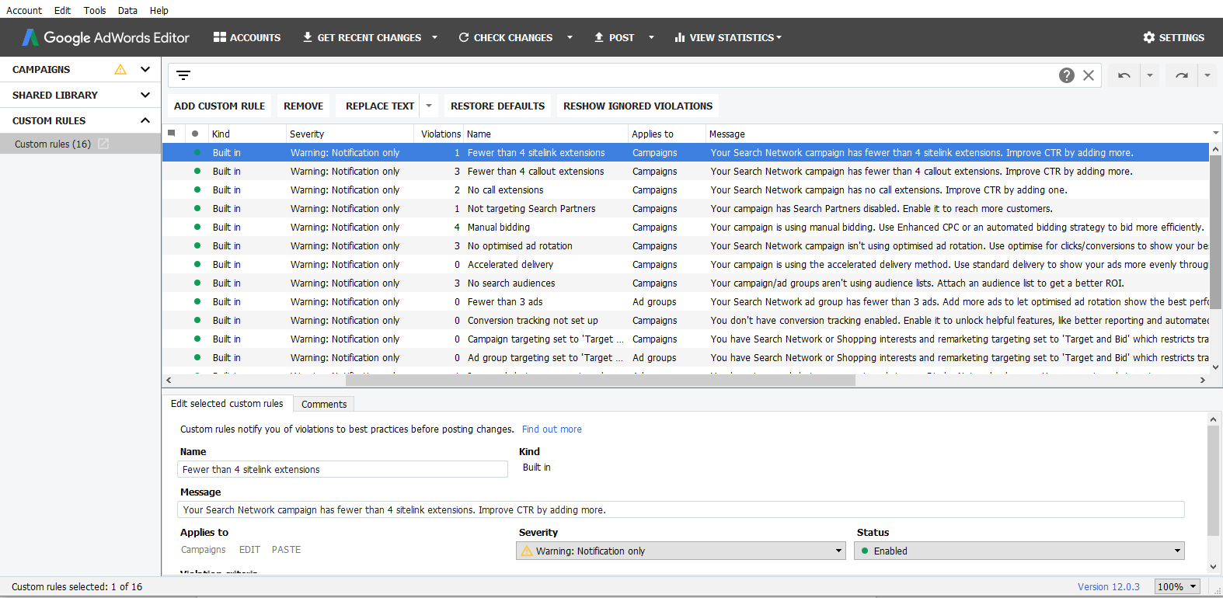Click status dot of Conversion tracking not set up row
1223x598 pixels.
point(197,320)
